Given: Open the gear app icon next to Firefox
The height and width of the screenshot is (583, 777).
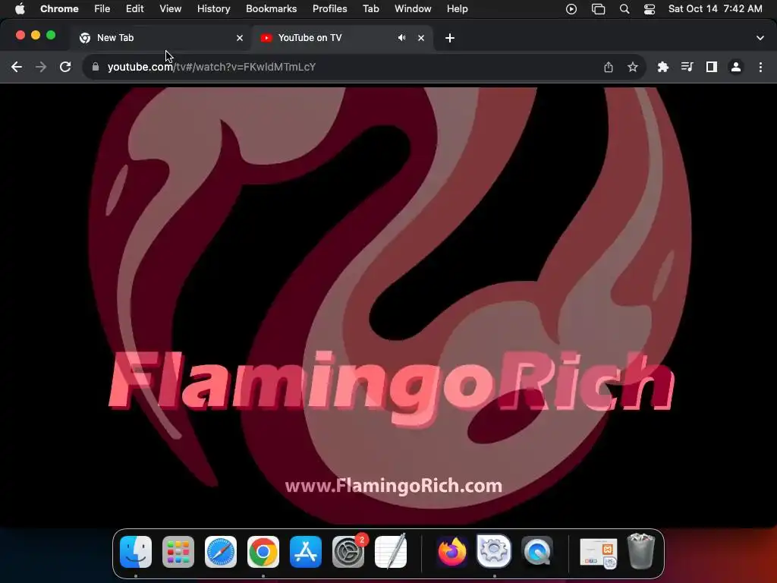Looking at the screenshot, I should (494, 551).
